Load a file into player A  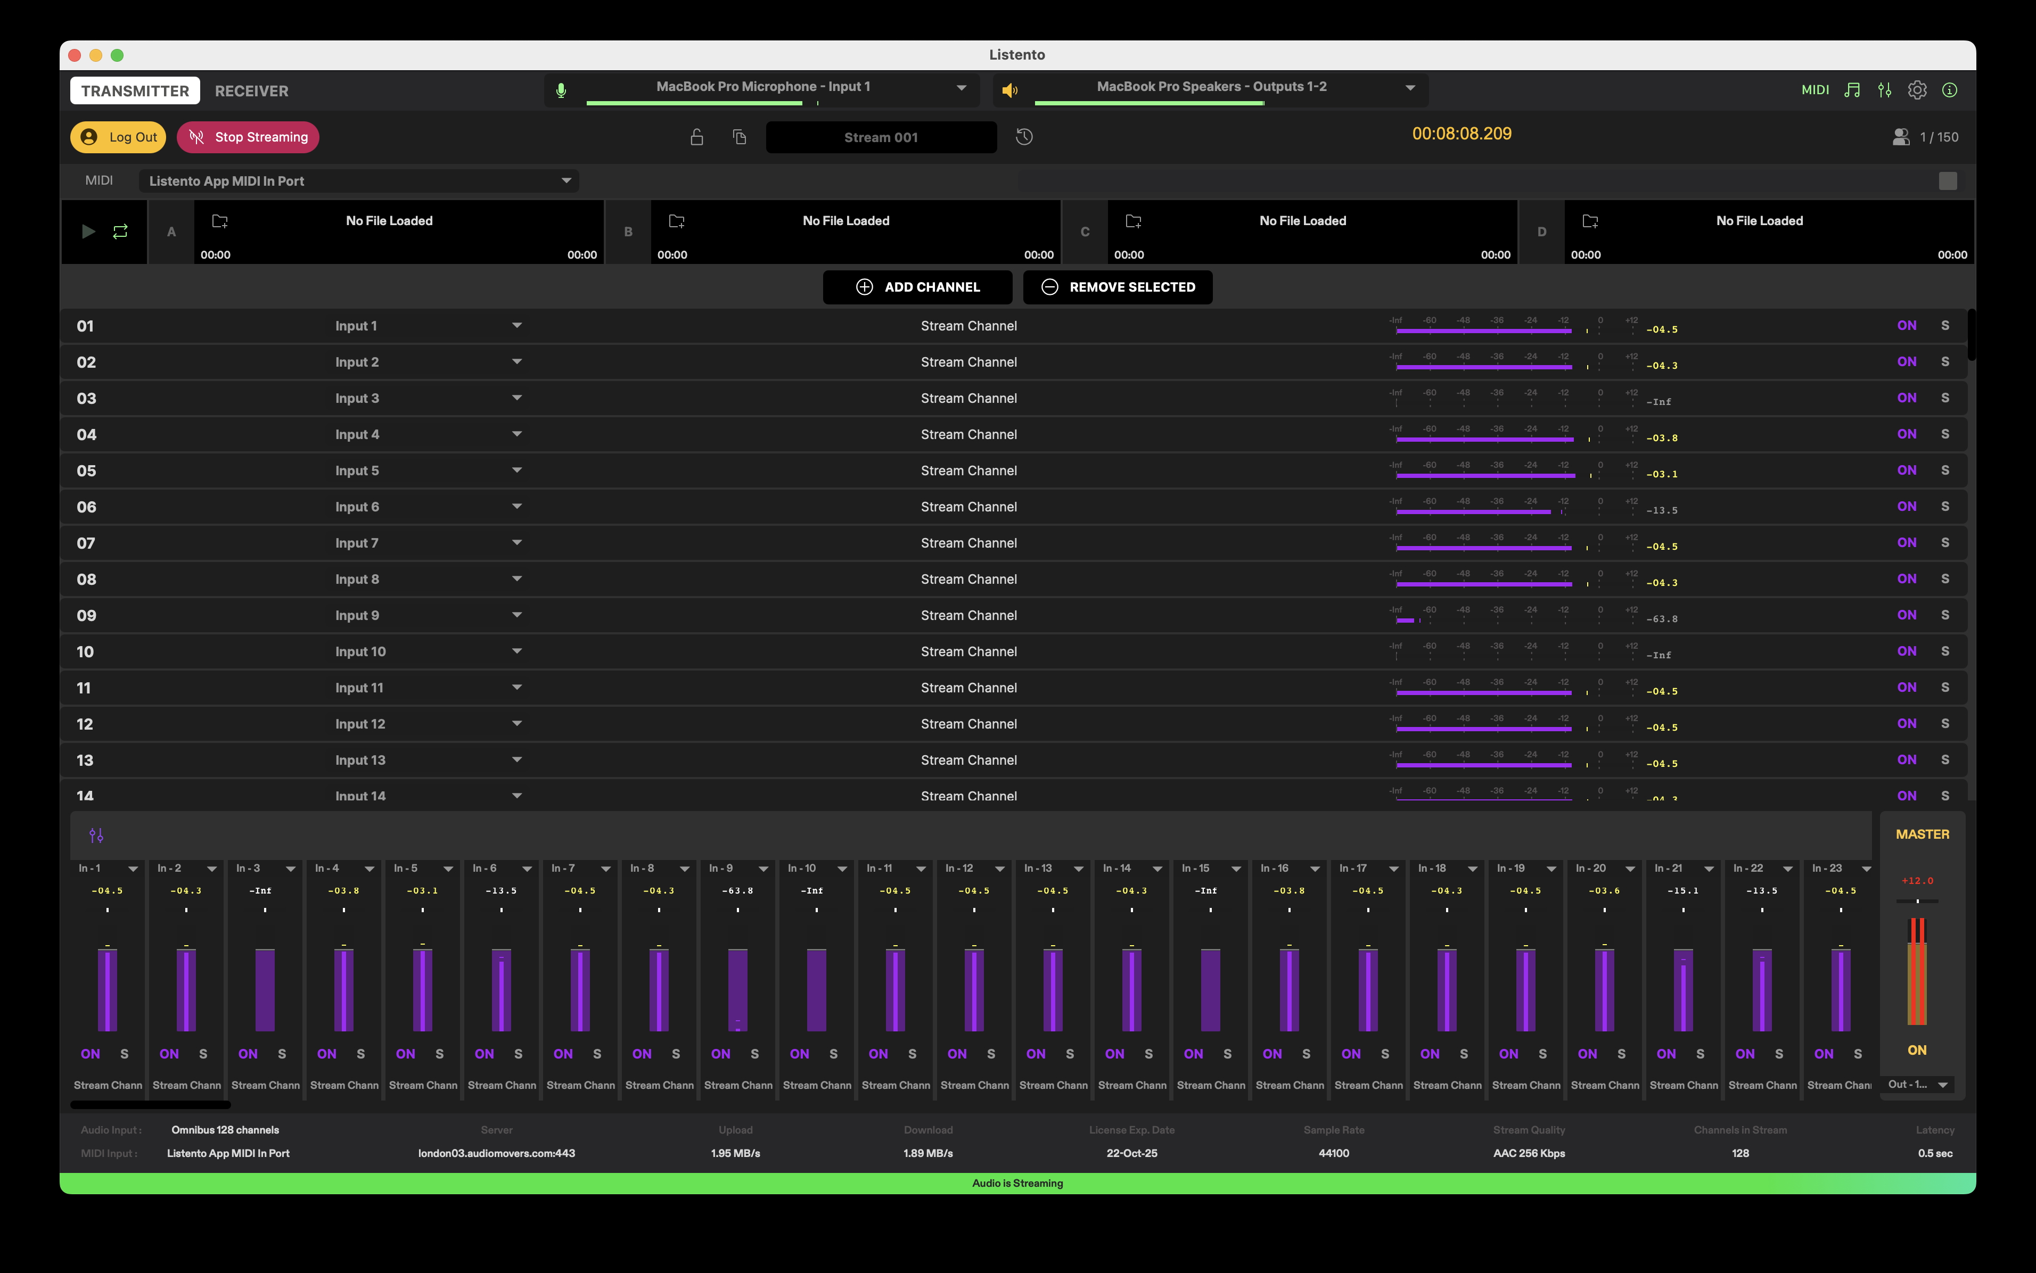[220, 221]
